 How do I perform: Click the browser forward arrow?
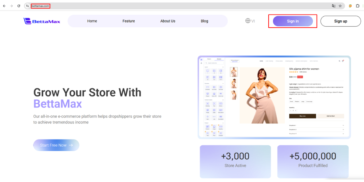(11, 6)
